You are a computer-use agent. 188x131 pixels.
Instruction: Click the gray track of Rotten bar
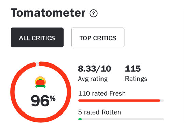[x=123, y=119]
